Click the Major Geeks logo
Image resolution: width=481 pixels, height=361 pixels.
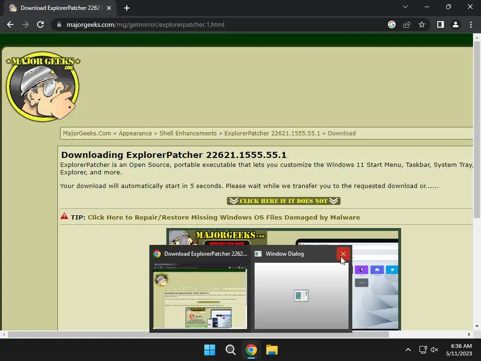pos(43,86)
